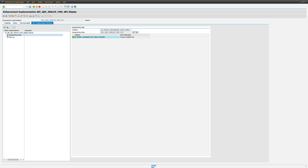The width and height of the screenshot is (308, 168).
Task: Click the double-chevron collapse icon by command field
Action: (27, 7)
